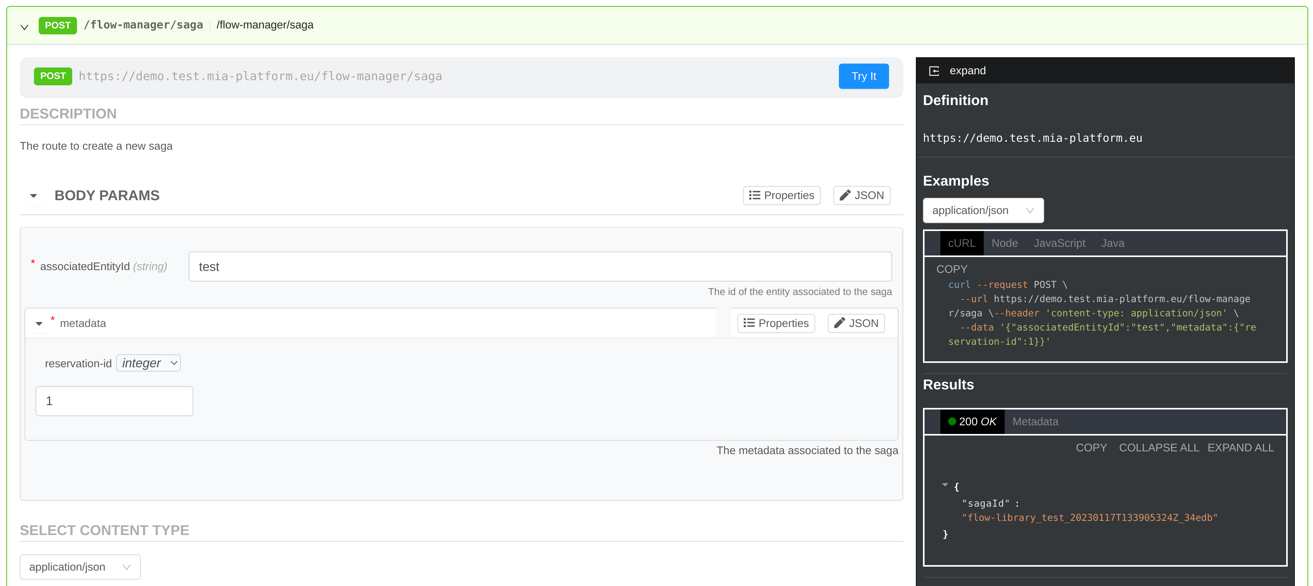Open the Select Content Type dropdown
The height and width of the screenshot is (586, 1313).
pos(80,567)
